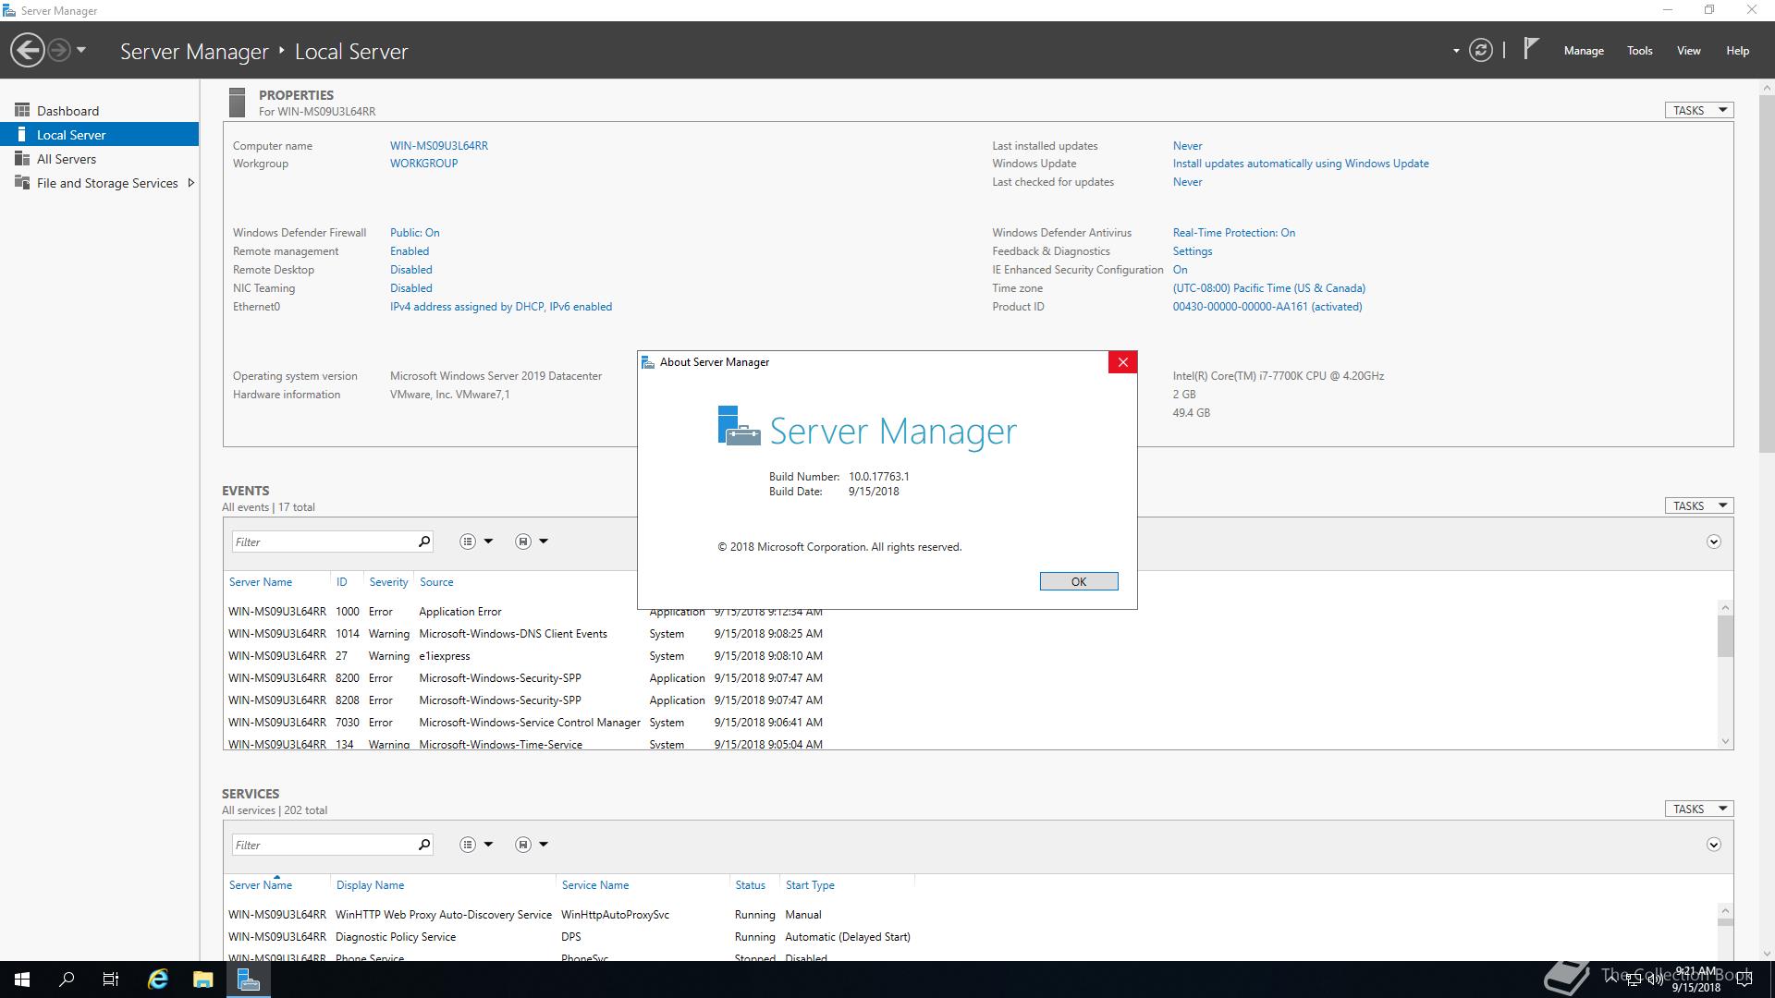Screen dimensions: 1775x998
Task: Open Internet Explorer from taskbar
Action: pyautogui.click(x=158, y=980)
